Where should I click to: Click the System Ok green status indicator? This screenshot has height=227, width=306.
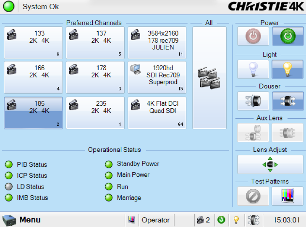pos(9,7)
